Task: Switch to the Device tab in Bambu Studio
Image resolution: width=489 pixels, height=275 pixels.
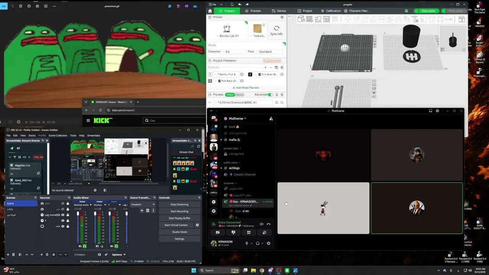Action: pos(279,11)
